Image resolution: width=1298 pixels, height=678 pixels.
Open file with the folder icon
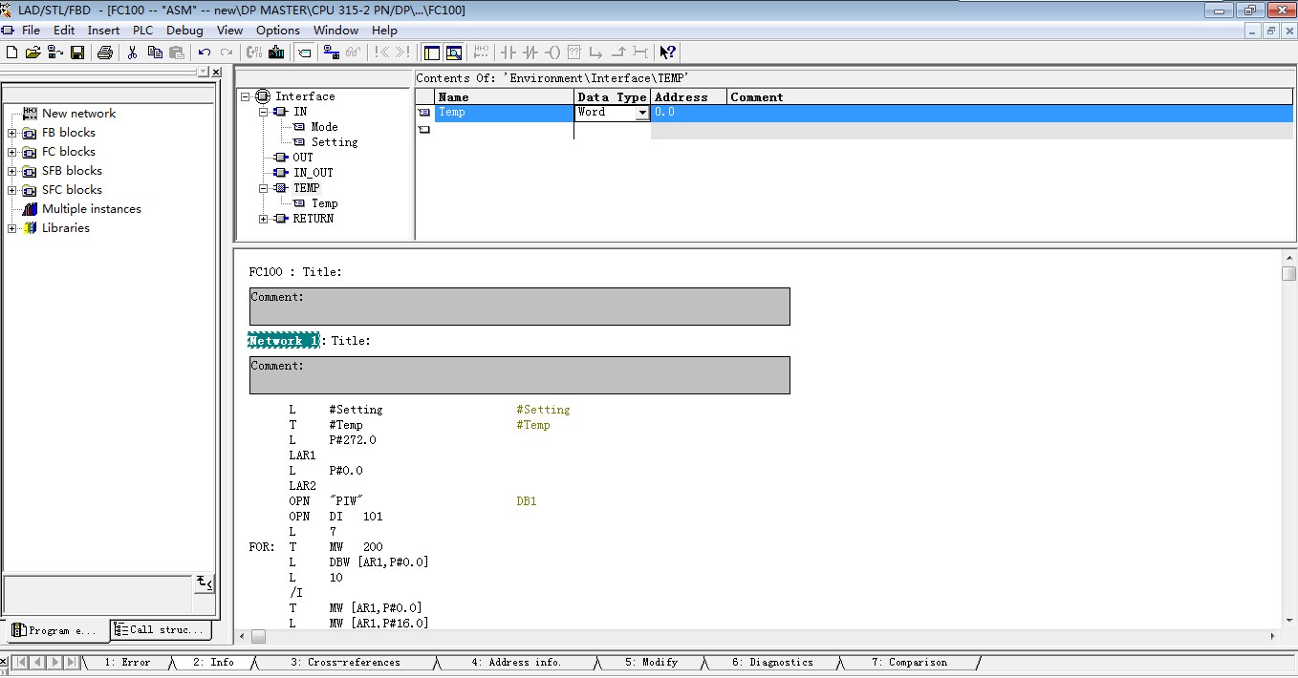click(32, 53)
